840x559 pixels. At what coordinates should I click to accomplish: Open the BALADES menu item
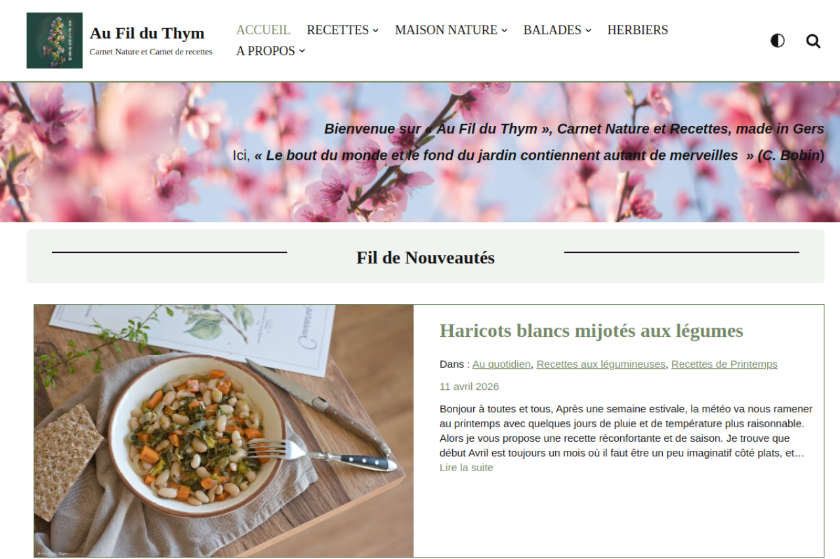coord(553,30)
